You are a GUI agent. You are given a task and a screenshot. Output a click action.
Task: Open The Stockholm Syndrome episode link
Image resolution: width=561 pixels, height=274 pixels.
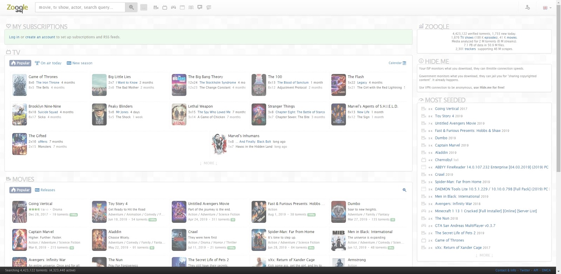point(218,83)
